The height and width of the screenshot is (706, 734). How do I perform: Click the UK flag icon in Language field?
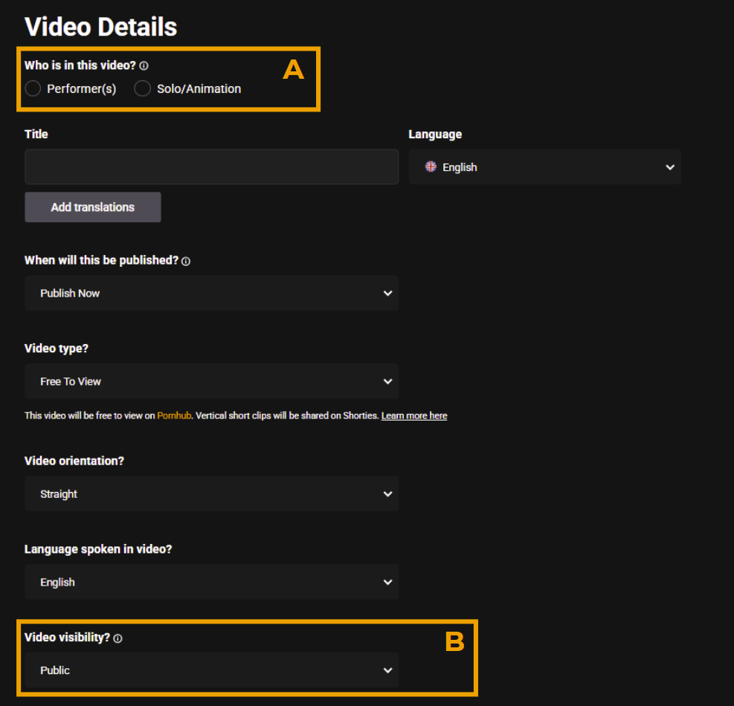click(x=431, y=166)
